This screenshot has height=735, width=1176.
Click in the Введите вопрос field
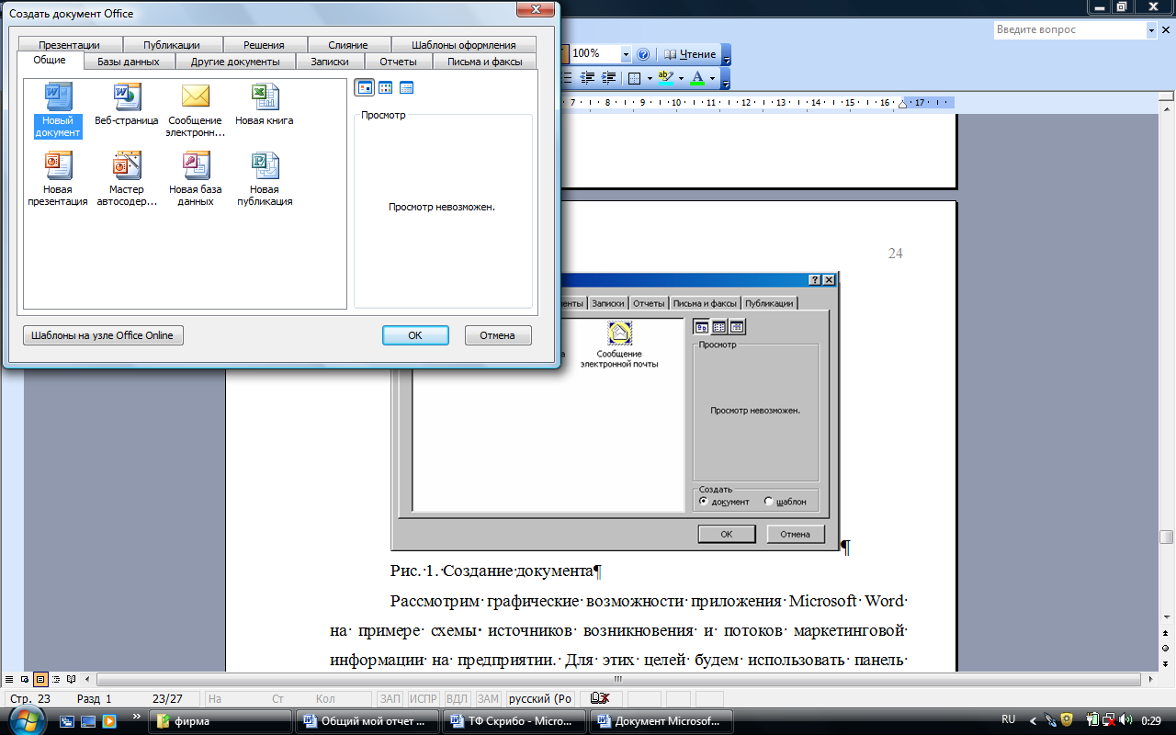tap(1069, 30)
